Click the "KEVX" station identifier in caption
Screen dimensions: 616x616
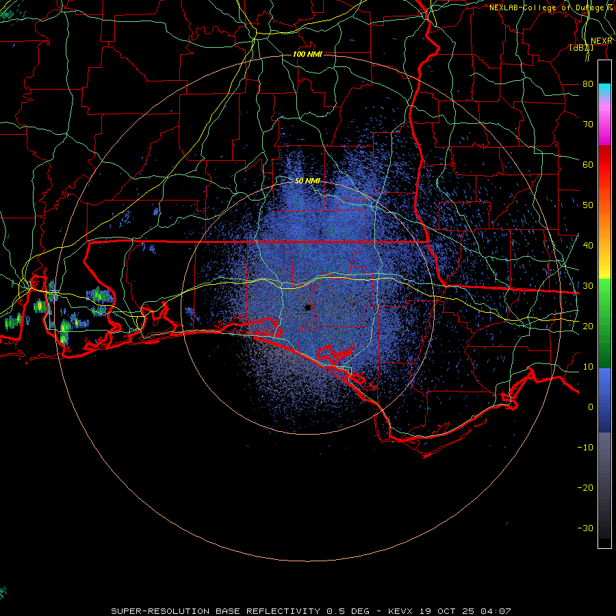(x=400, y=611)
